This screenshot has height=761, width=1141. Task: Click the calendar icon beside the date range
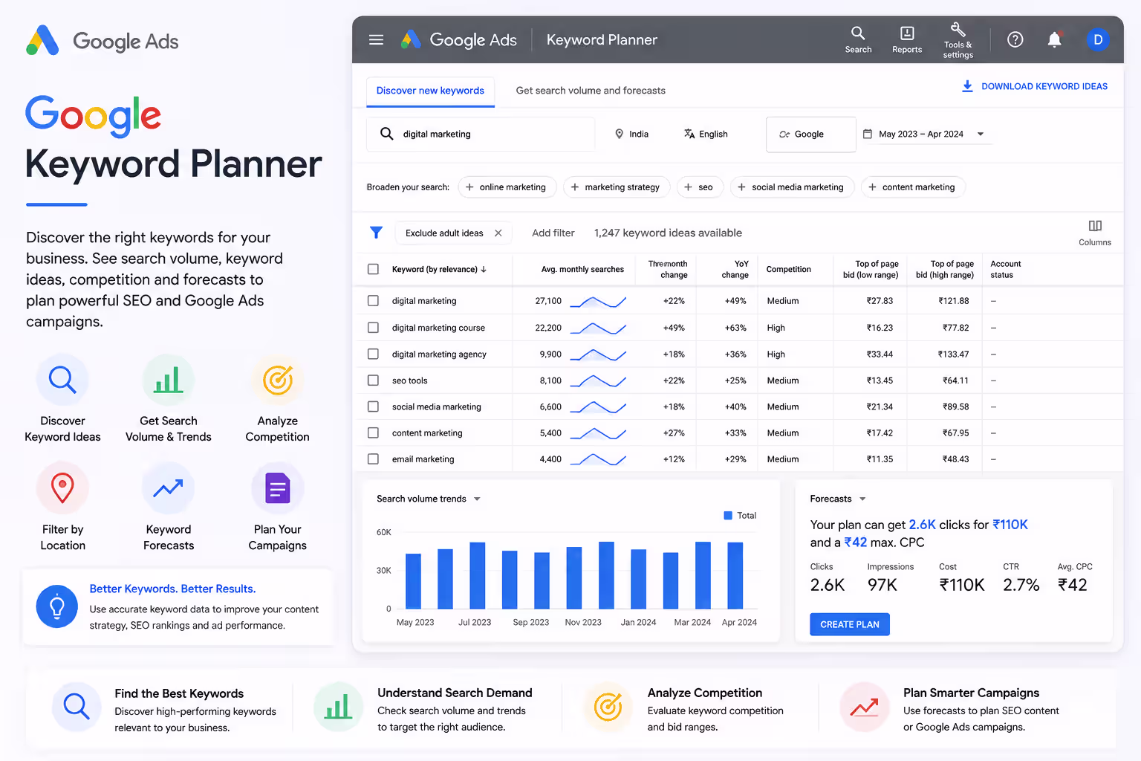click(867, 134)
